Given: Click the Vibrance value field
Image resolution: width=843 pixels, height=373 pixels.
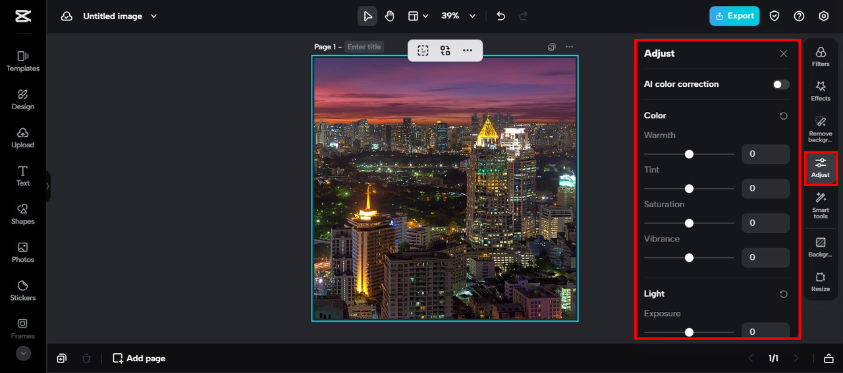Looking at the screenshot, I should pos(765,258).
